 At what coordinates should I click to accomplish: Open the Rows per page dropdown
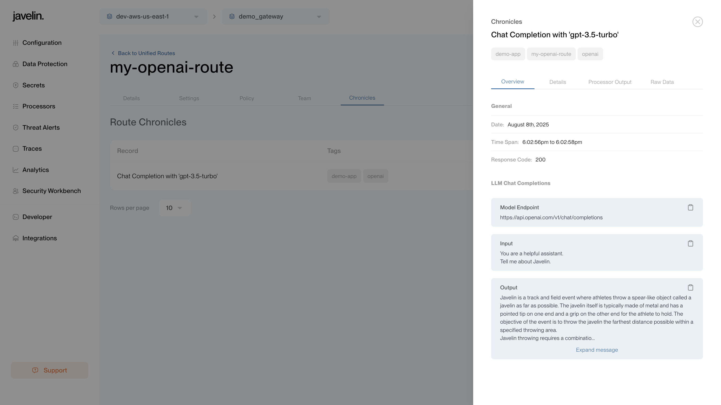[x=175, y=208]
